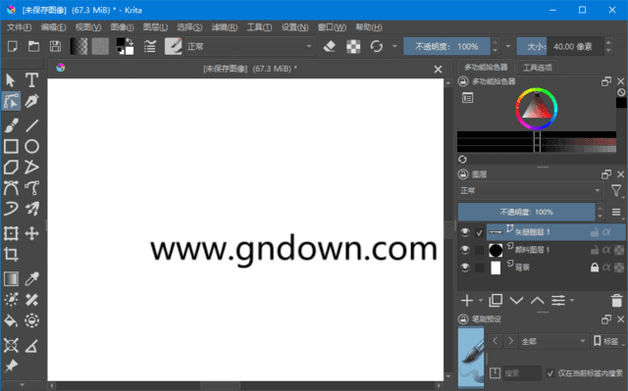The width and height of the screenshot is (628, 391).
Task: Select the Dynamic Brush tool
Action: (11, 209)
